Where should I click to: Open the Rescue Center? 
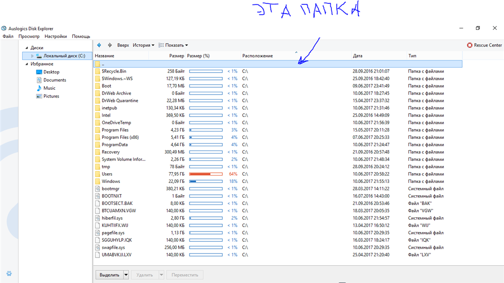pyautogui.click(x=484, y=45)
